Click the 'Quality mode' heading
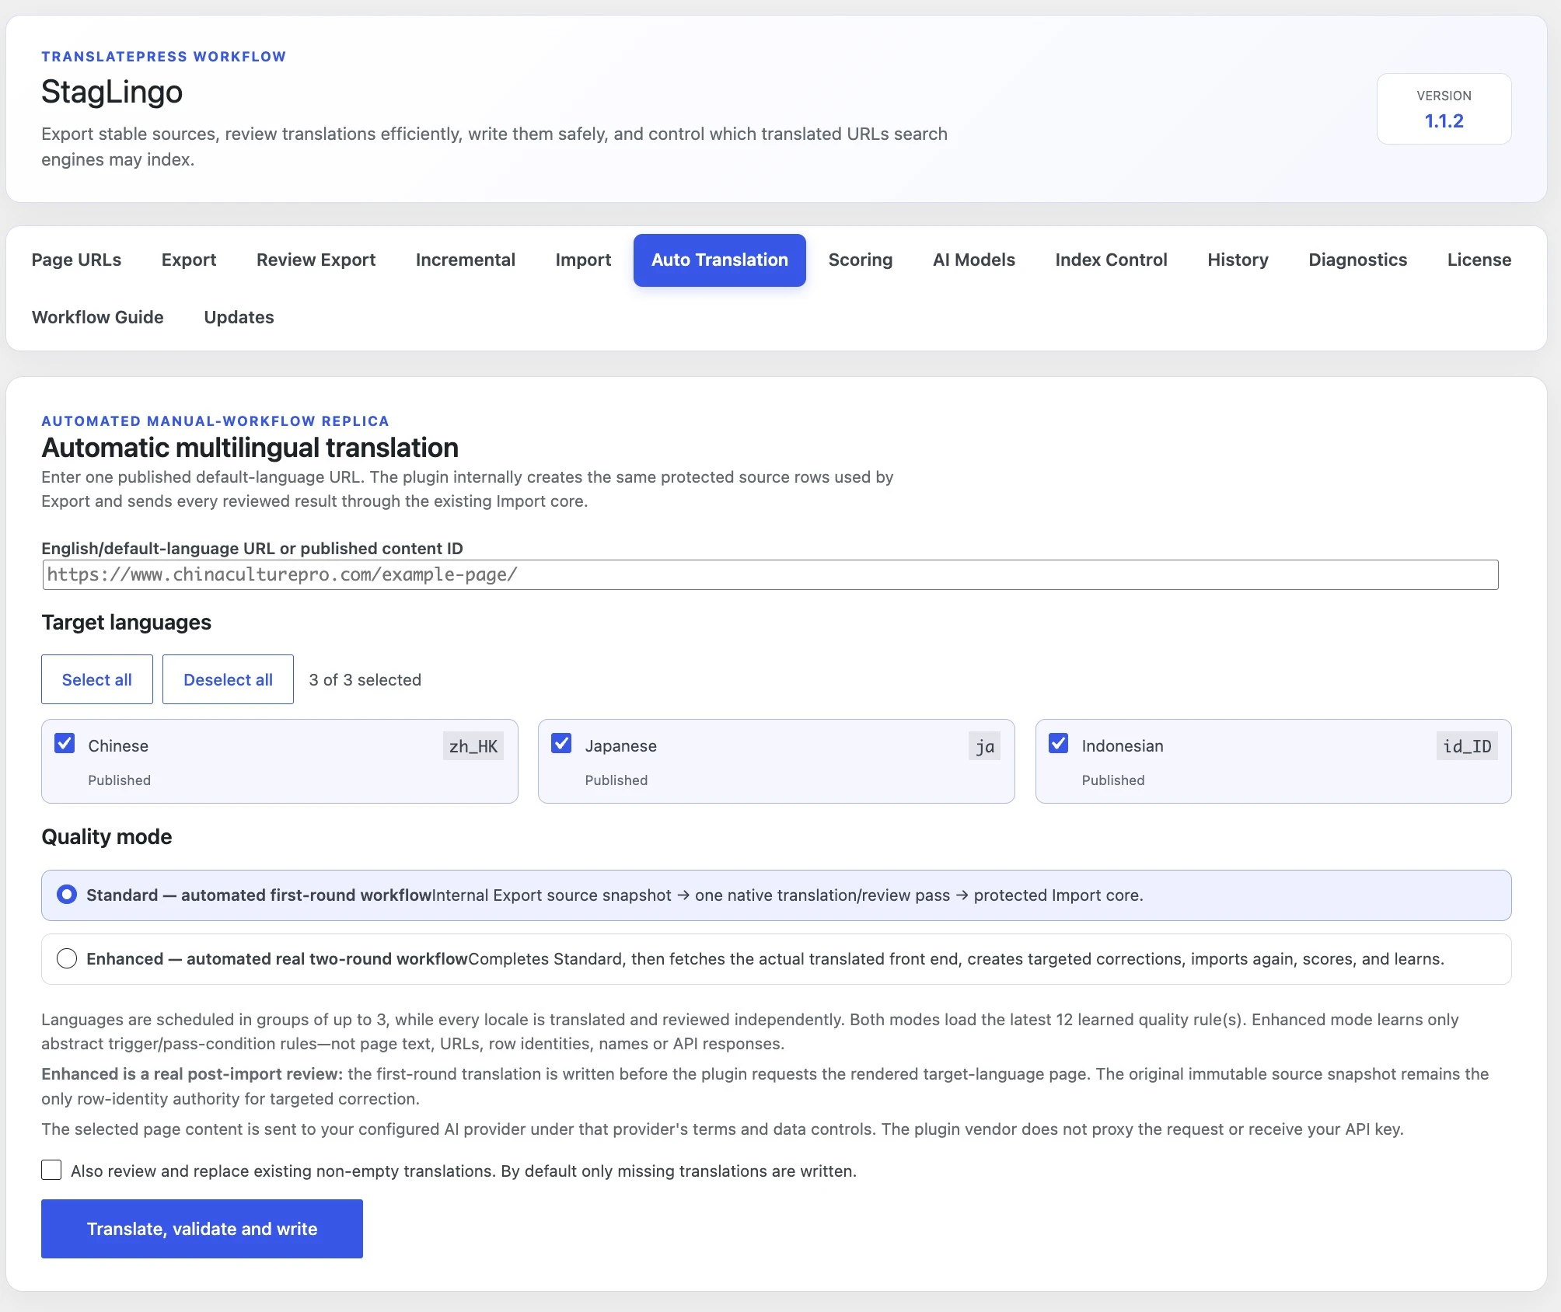This screenshot has width=1561, height=1312. [x=107, y=837]
